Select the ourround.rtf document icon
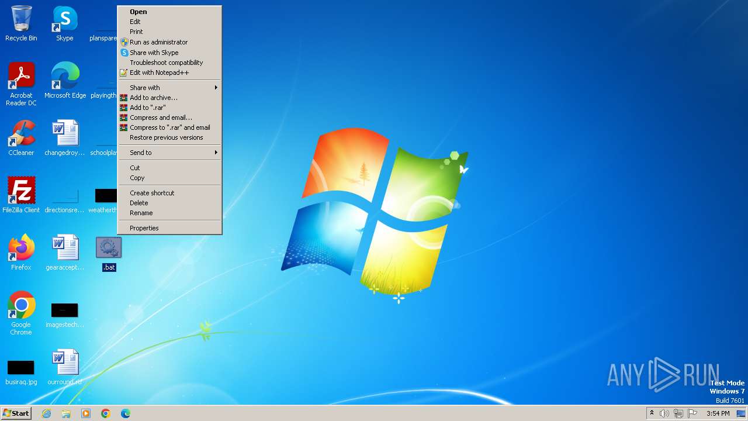 (x=65, y=367)
